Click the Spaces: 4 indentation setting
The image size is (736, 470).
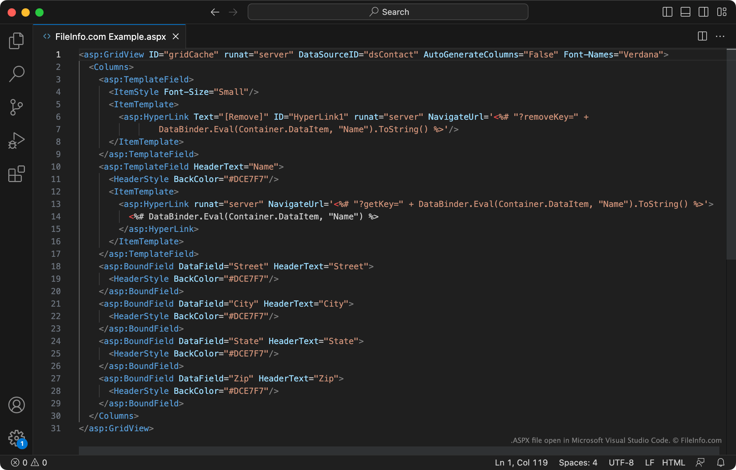pyautogui.click(x=578, y=462)
